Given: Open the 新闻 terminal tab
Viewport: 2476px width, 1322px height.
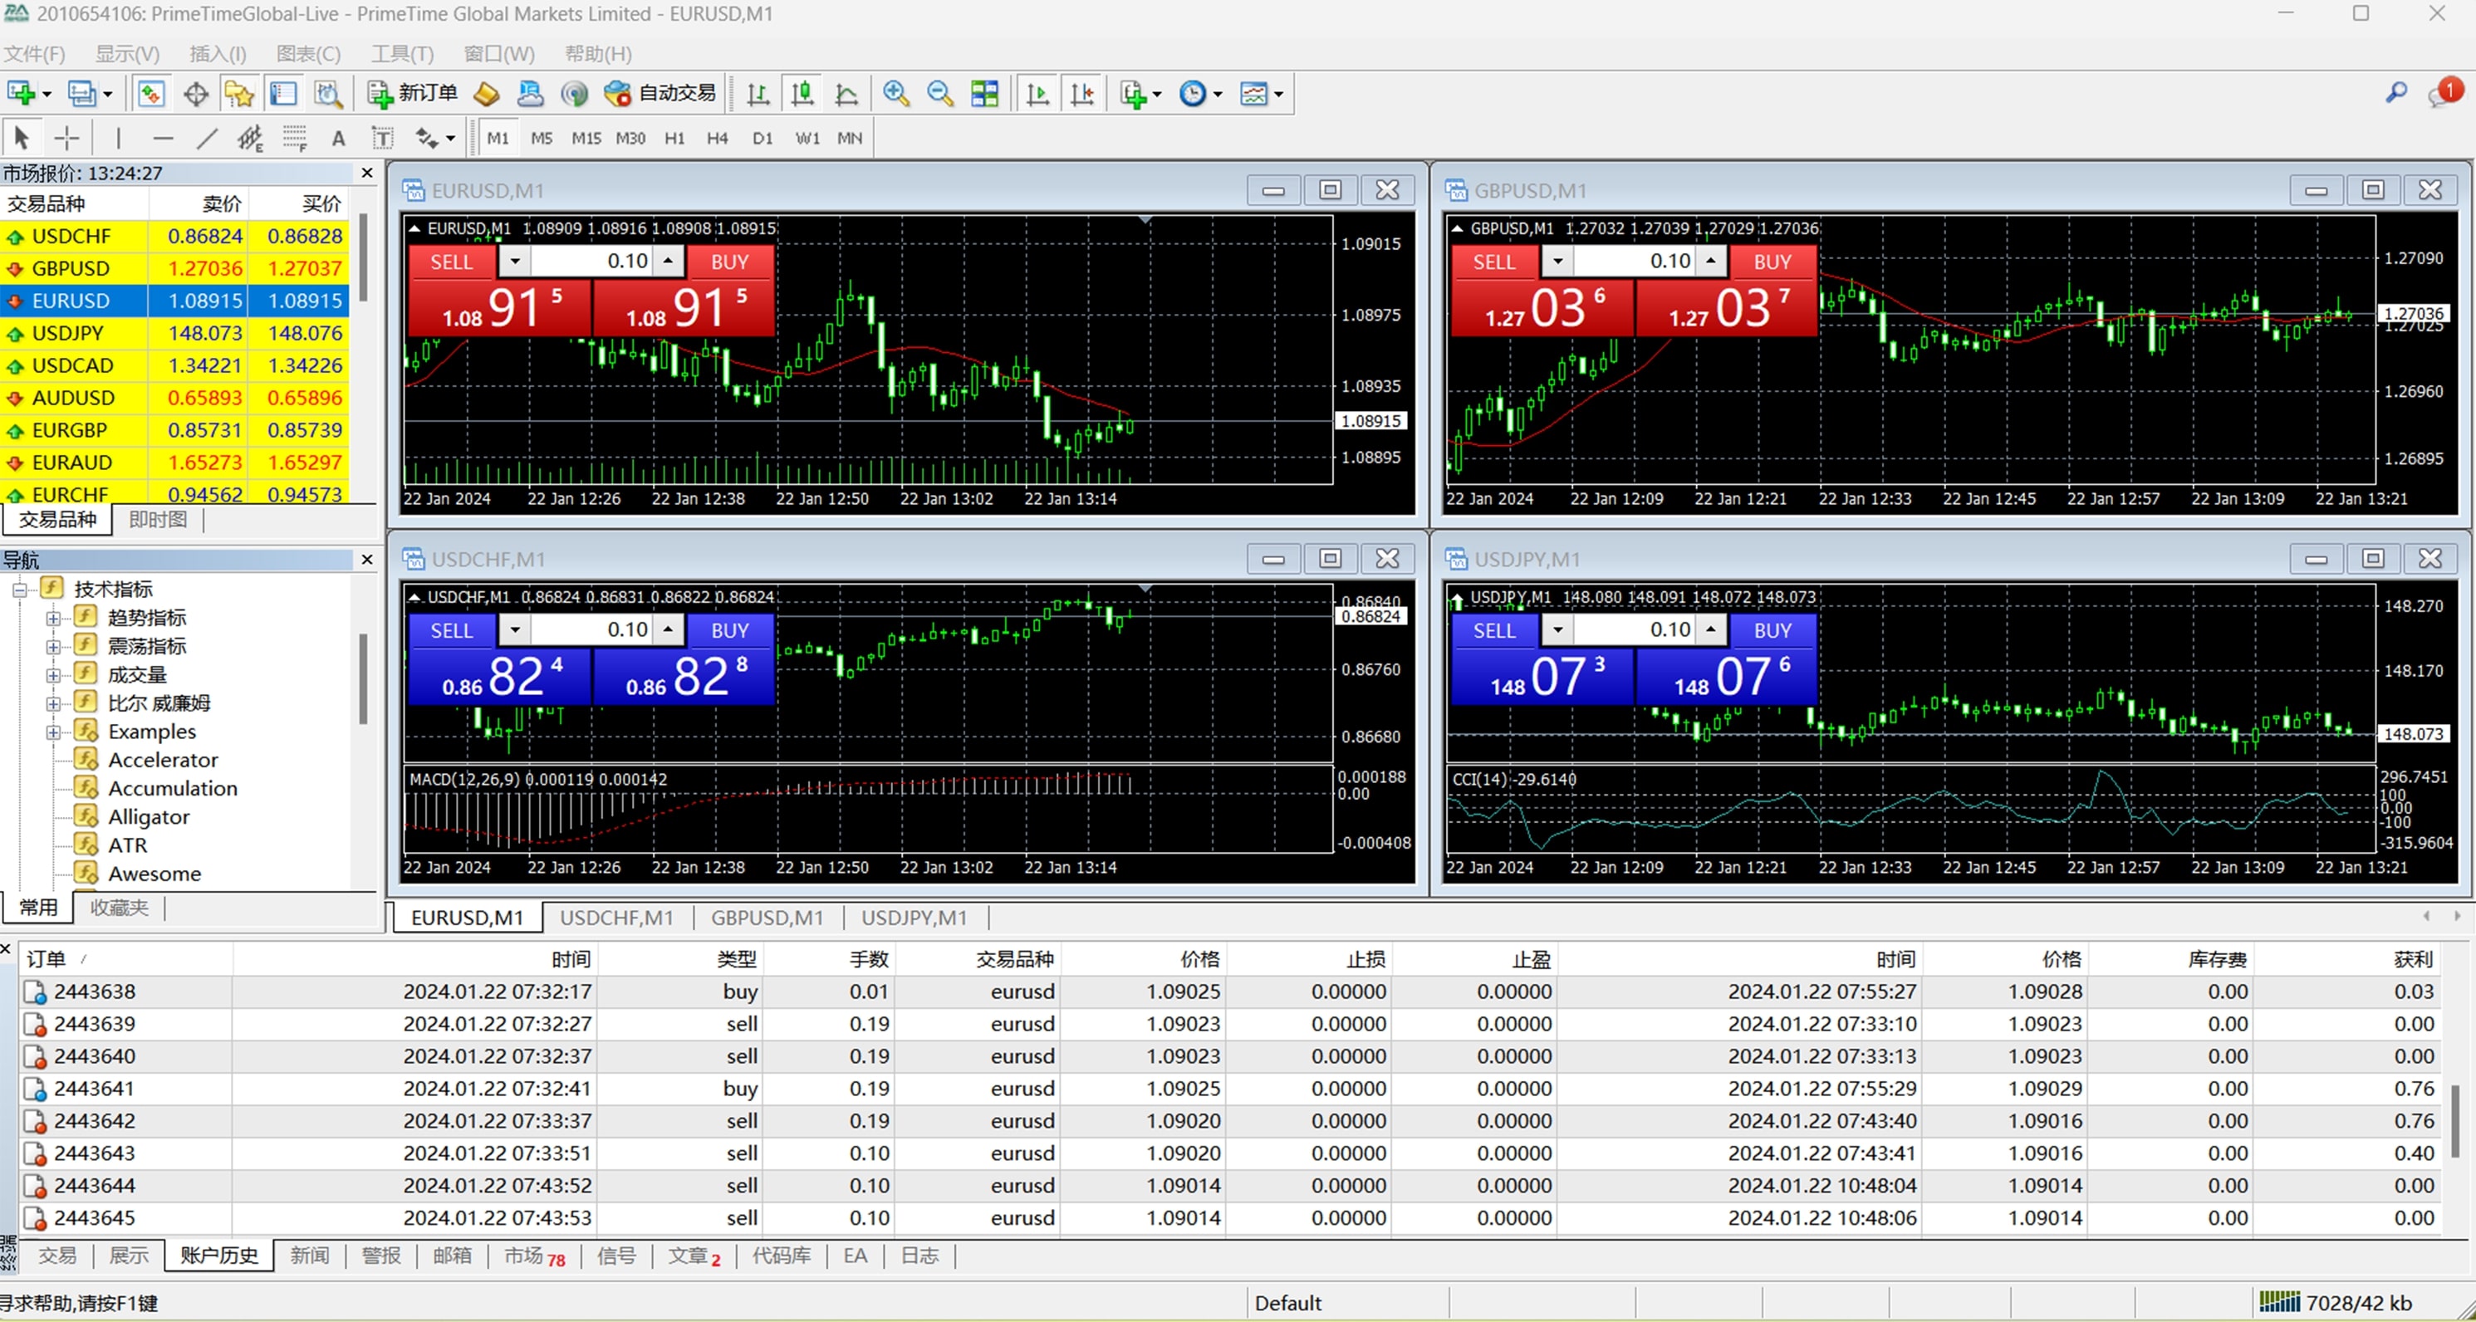Looking at the screenshot, I should pyautogui.click(x=310, y=1256).
